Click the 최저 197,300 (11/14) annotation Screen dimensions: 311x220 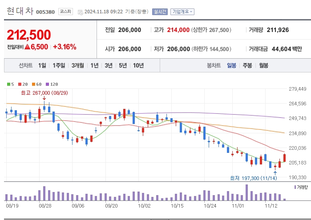[253, 178]
